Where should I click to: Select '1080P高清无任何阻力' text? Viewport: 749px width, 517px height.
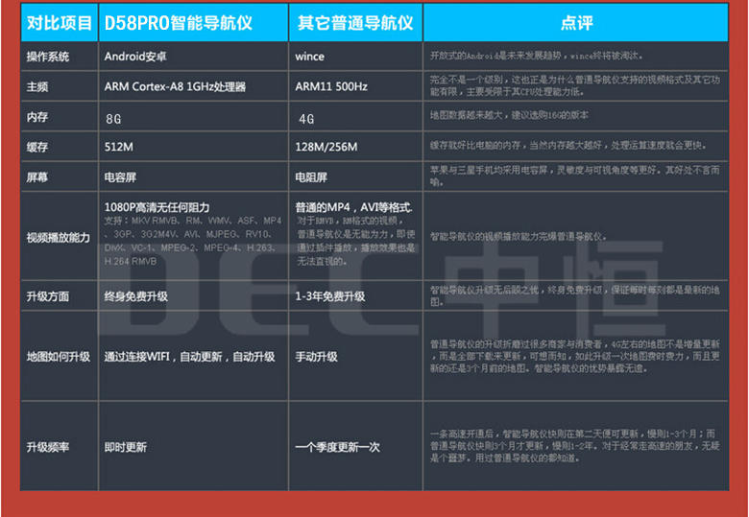pyautogui.click(x=157, y=207)
